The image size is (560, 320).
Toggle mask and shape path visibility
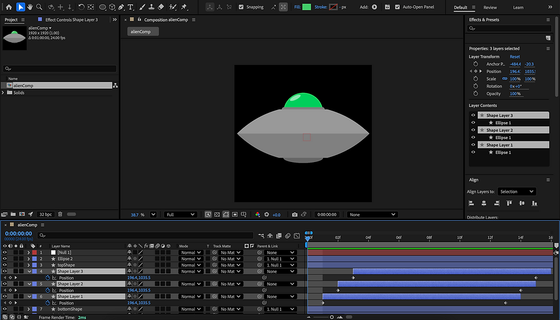(x=226, y=214)
